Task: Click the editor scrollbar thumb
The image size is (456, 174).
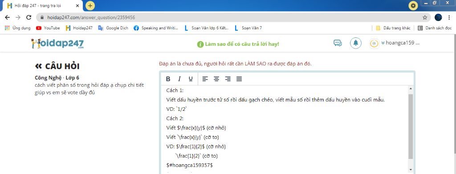Action: pos(411,126)
